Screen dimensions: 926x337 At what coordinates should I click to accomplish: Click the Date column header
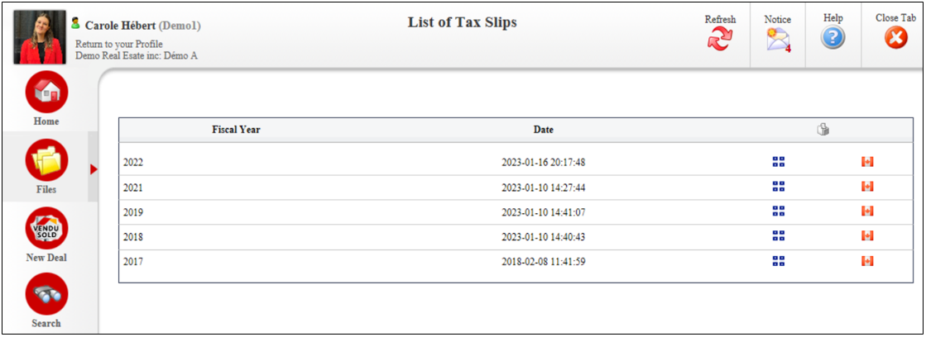544,130
